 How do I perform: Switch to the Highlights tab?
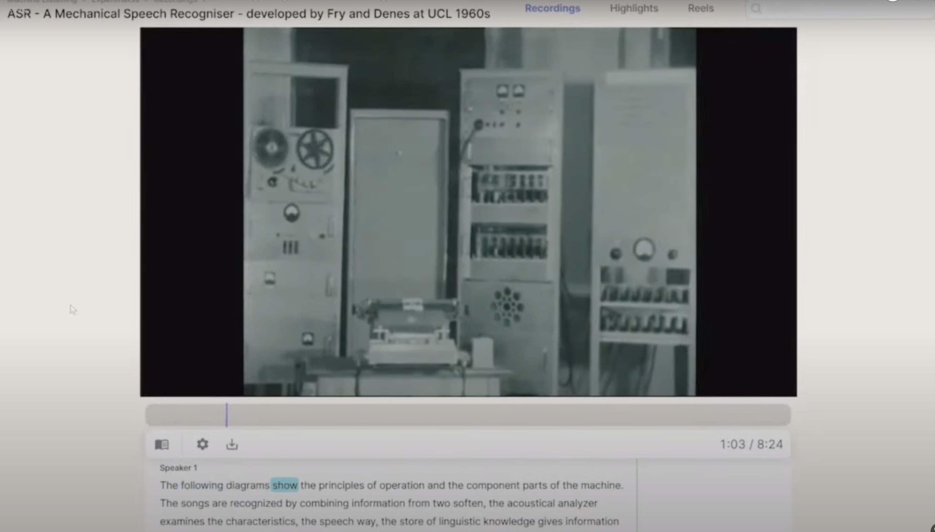[634, 8]
